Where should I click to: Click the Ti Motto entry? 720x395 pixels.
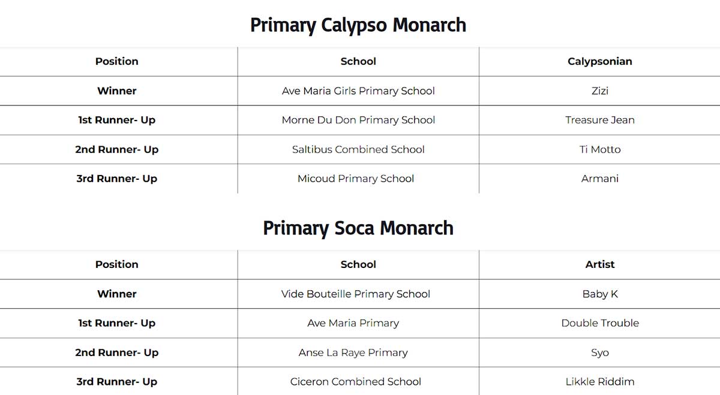pos(599,149)
